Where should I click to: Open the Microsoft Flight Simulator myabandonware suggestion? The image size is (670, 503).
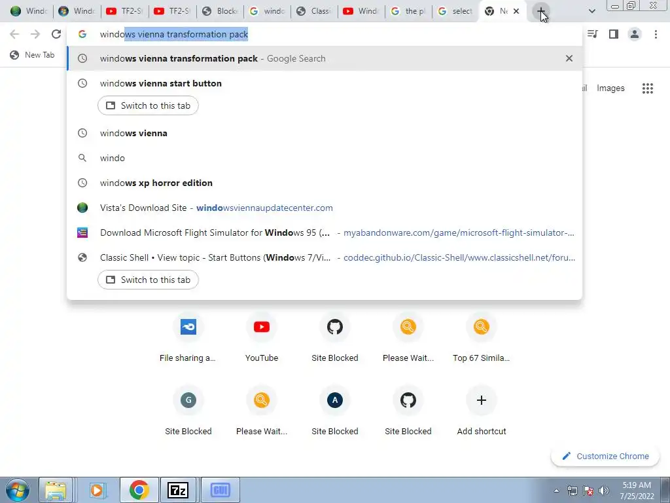tap(325, 233)
